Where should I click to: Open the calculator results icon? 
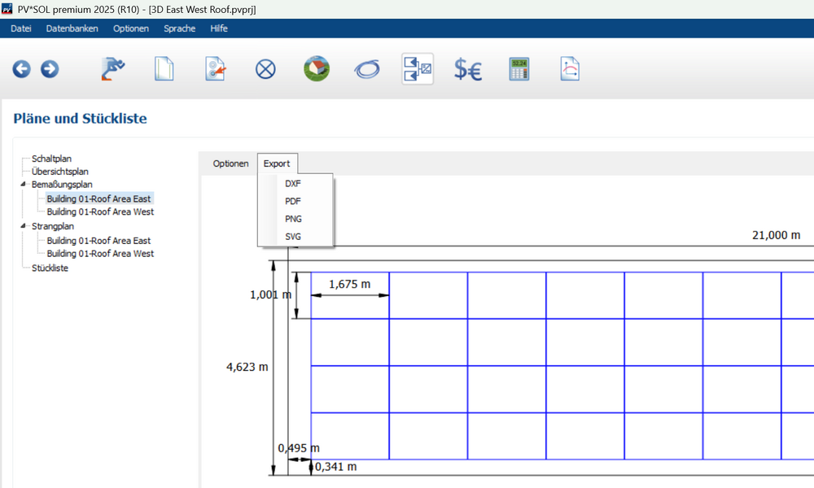click(x=519, y=70)
